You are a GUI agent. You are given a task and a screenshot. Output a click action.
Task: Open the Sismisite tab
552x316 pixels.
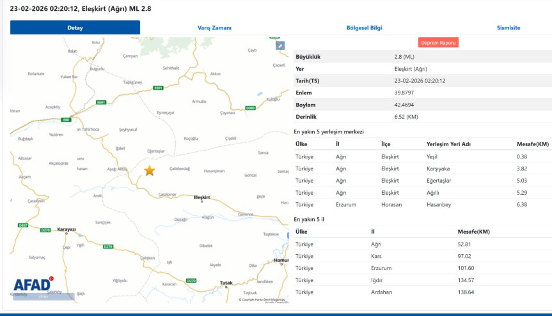point(509,27)
